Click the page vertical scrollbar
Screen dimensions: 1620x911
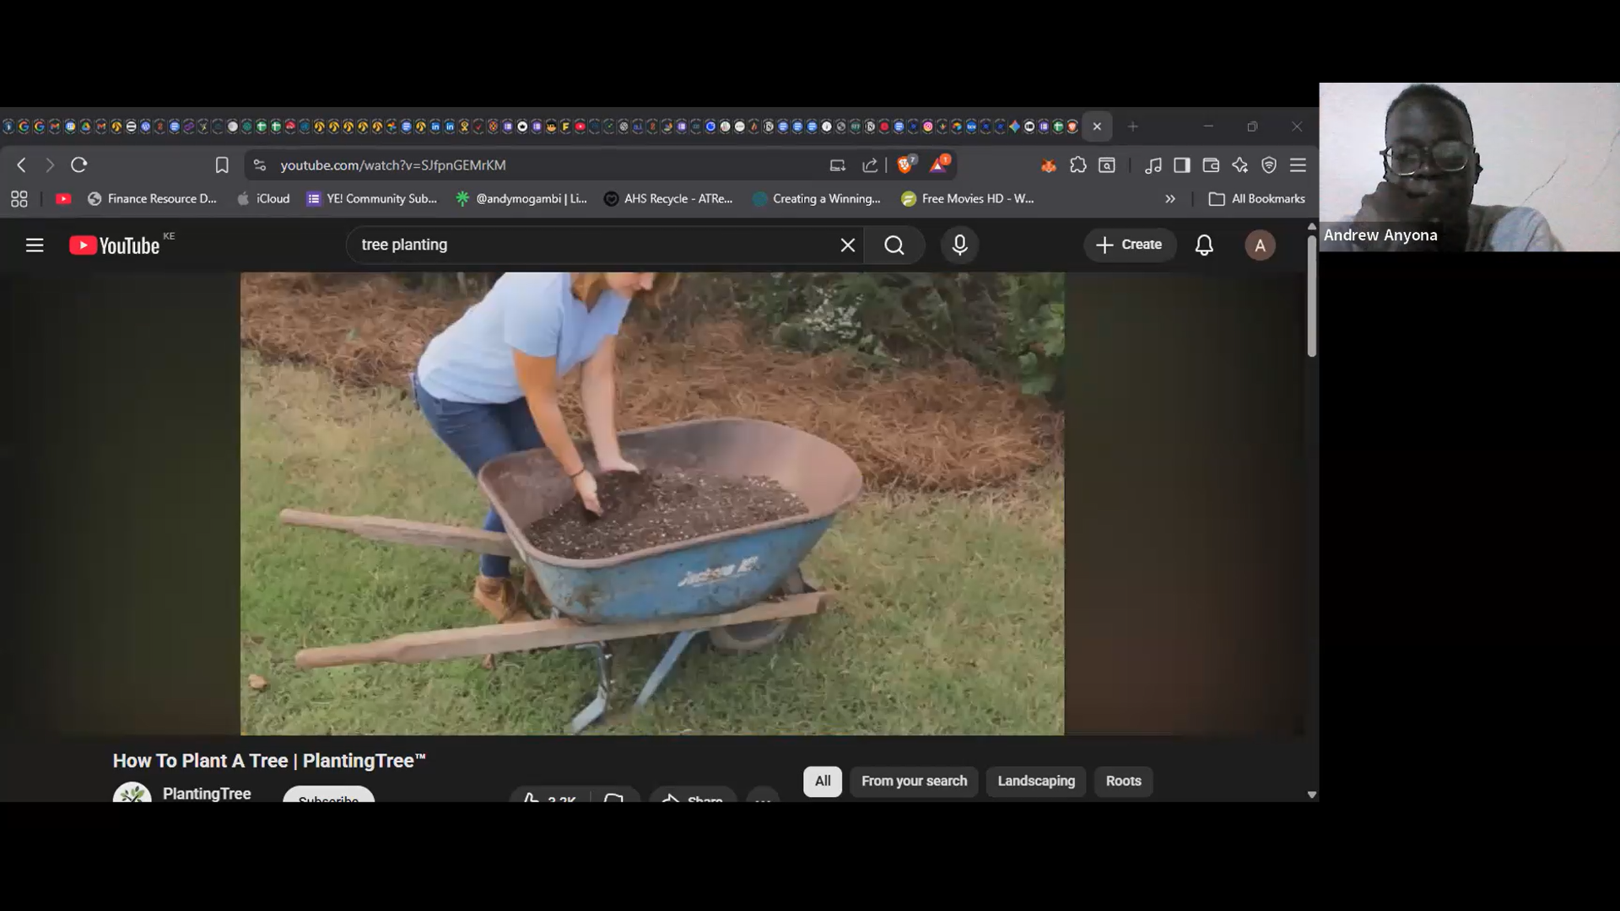coord(1311,295)
